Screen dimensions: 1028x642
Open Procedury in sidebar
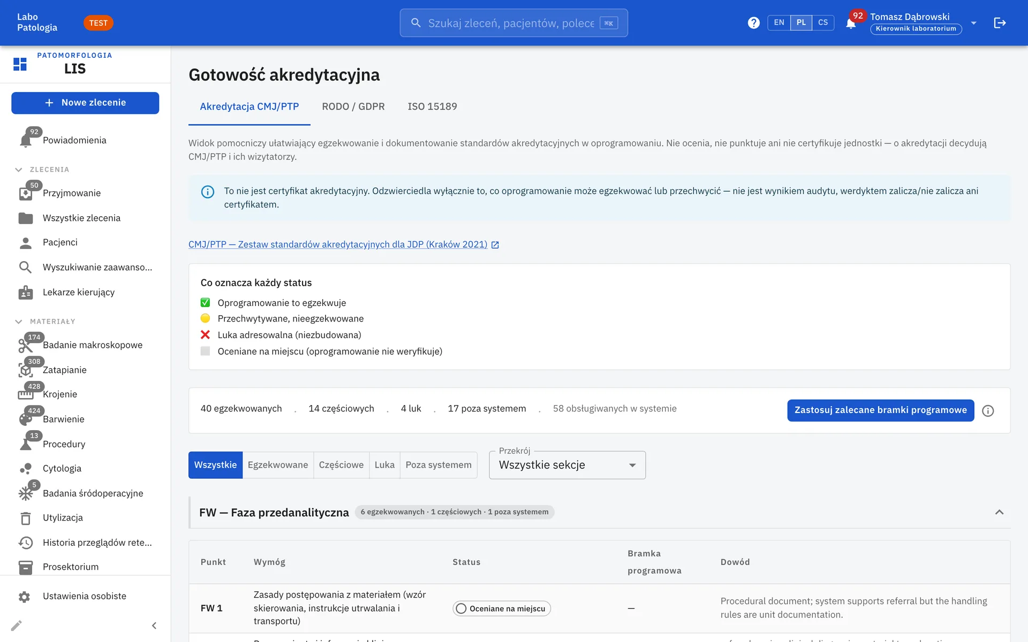(86, 444)
